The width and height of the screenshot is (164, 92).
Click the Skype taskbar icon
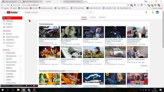pyautogui.click(x=29, y=90)
